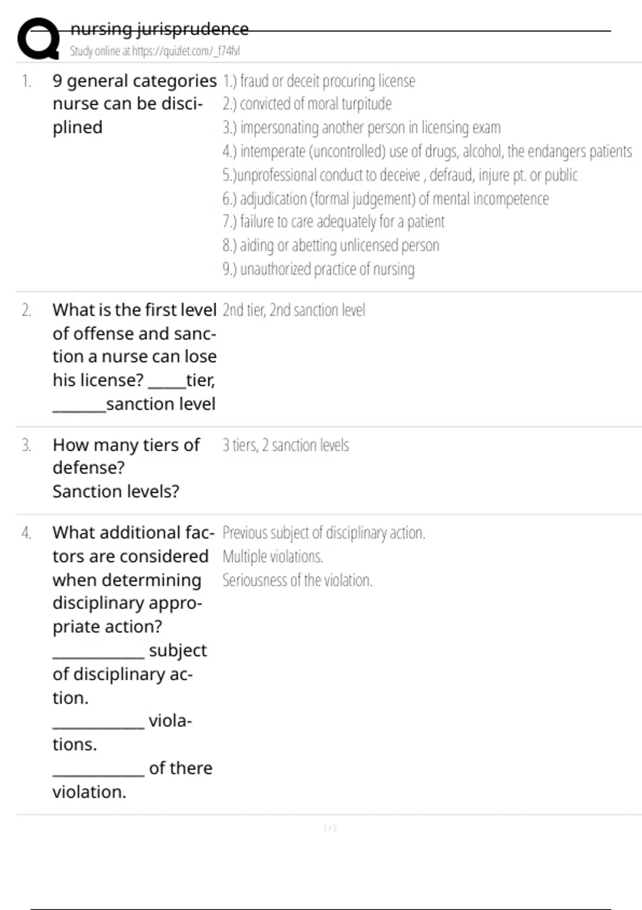Click 'convicted of moral turpitude' line
The width and height of the screenshot is (642, 910).
pos(307,104)
